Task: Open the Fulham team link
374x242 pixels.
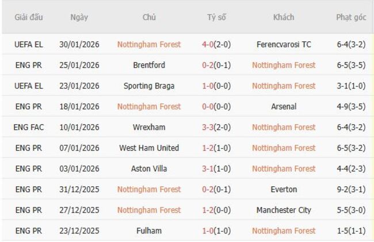Action: (x=149, y=231)
